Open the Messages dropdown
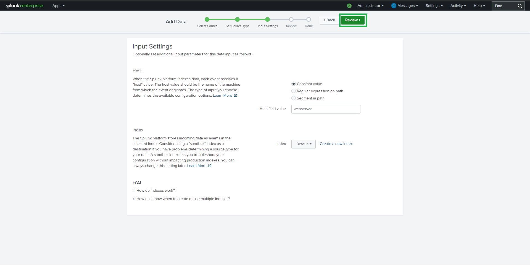The height and width of the screenshot is (265, 530). [408, 6]
